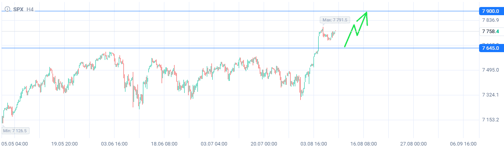Change the H4 timeframe label
This screenshot has height=149, width=504.
[30, 9]
